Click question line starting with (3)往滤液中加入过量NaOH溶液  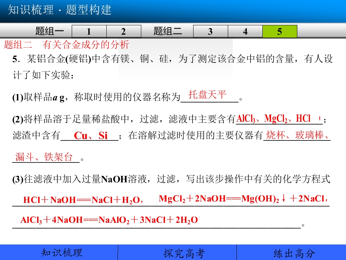coord(171,179)
